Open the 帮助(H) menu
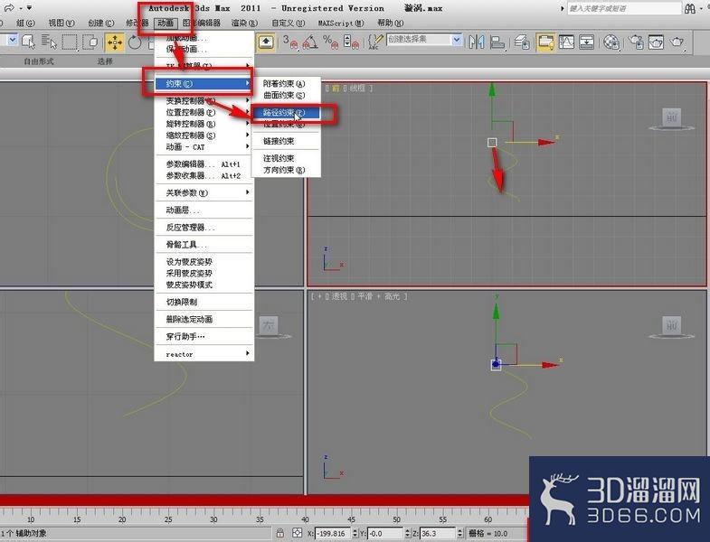The height and width of the screenshot is (542, 710). coord(390,23)
